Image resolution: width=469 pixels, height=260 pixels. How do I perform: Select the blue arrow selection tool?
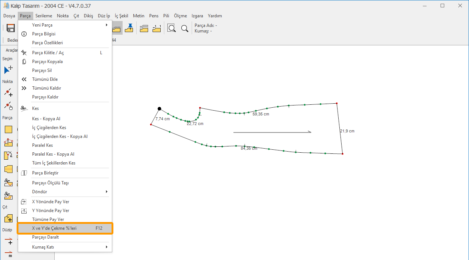(x=8, y=70)
